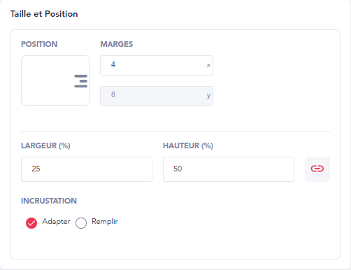The height and width of the screenshot is (270, 351).
Task: Click the horizontal divider line below margins
Action: point(175,131)
